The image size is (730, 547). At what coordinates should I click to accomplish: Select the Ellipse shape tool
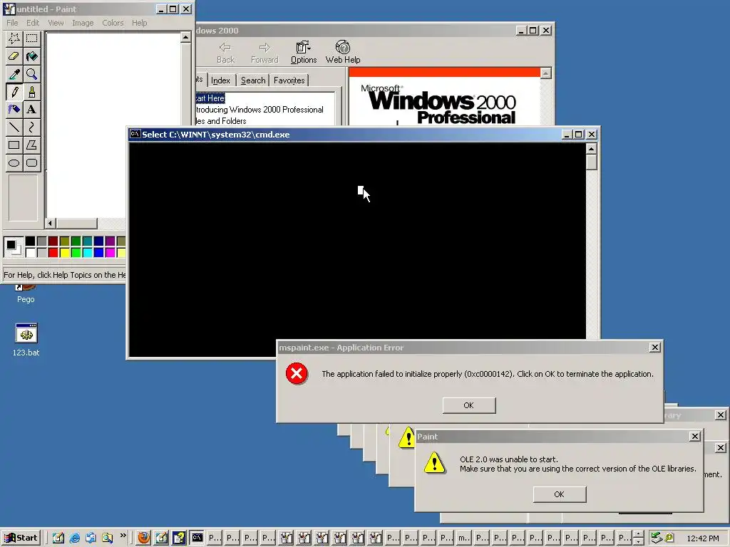(x=14, y=163)
